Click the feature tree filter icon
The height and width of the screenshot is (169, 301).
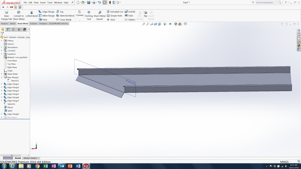2,33
